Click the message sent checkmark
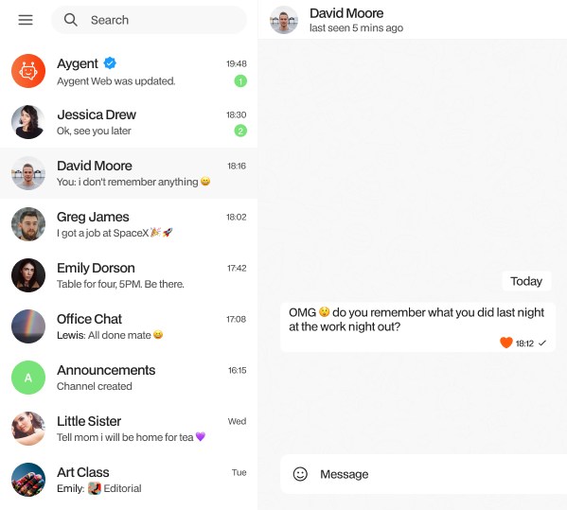This screenshot has height=510, width=567. 542,343
